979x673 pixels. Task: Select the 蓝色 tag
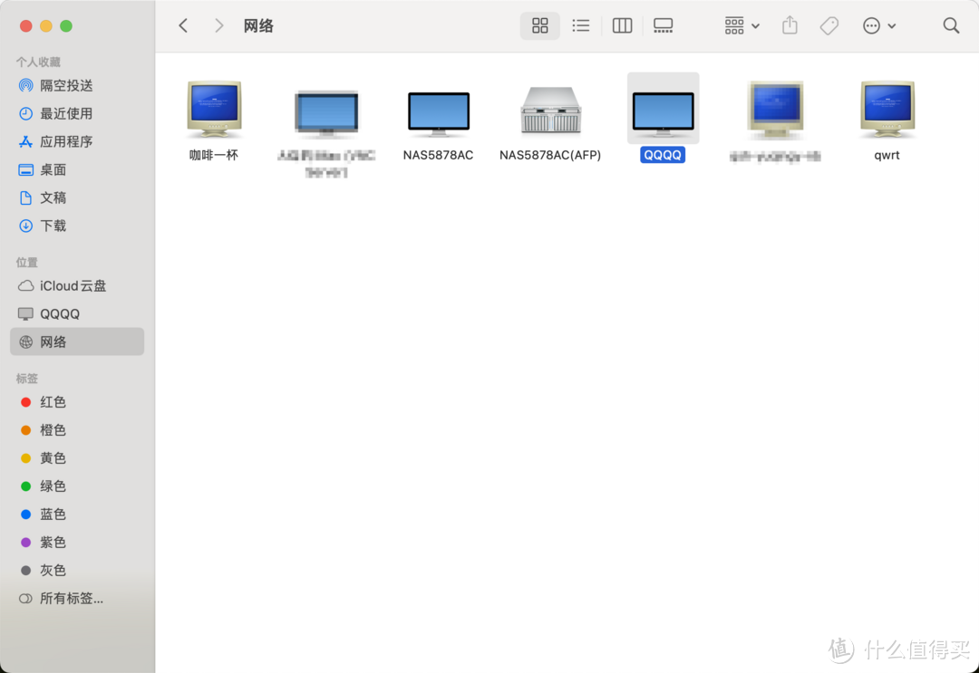tap(77, 514)
